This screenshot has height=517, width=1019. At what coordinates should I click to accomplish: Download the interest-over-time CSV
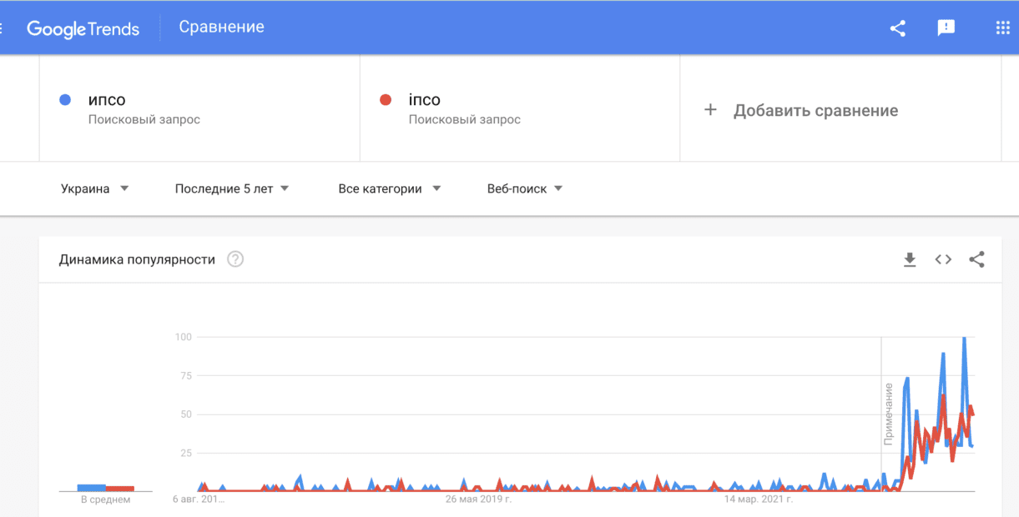coord(910,259)
